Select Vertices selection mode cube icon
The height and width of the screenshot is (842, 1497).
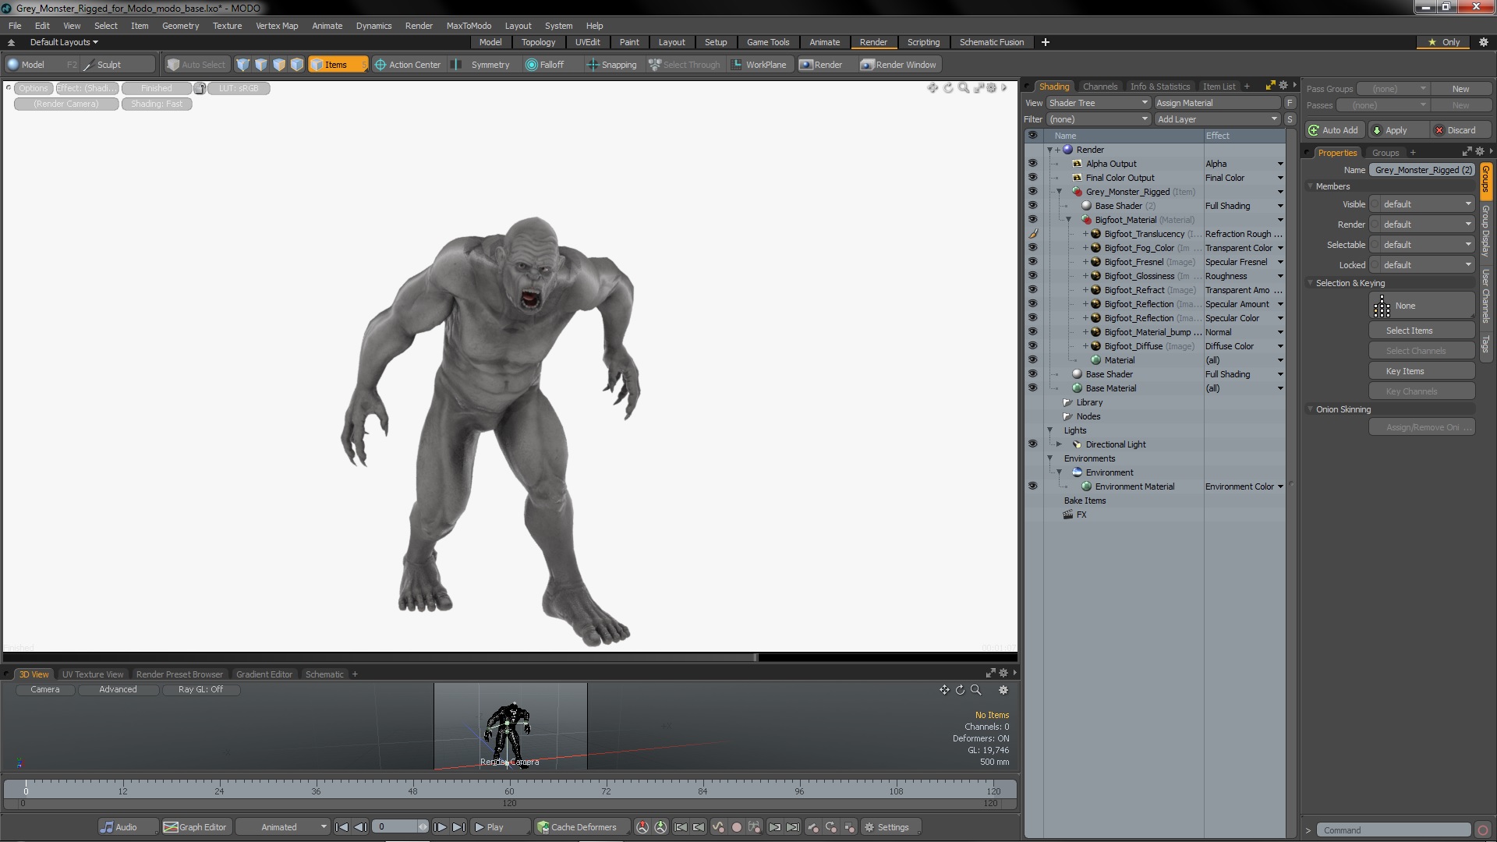[242, 65]
